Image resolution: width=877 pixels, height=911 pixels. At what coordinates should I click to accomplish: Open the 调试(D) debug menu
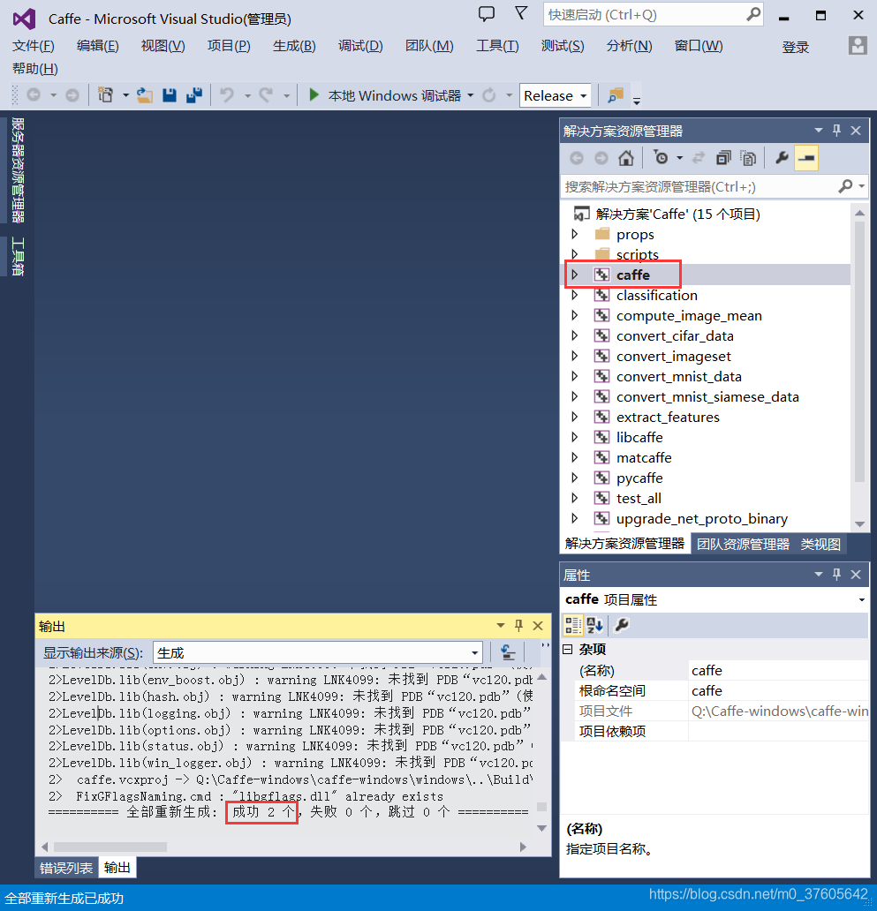(360, 46)
